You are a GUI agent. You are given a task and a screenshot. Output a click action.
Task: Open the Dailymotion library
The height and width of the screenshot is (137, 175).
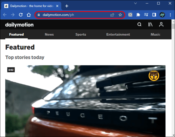click(150, 24)
